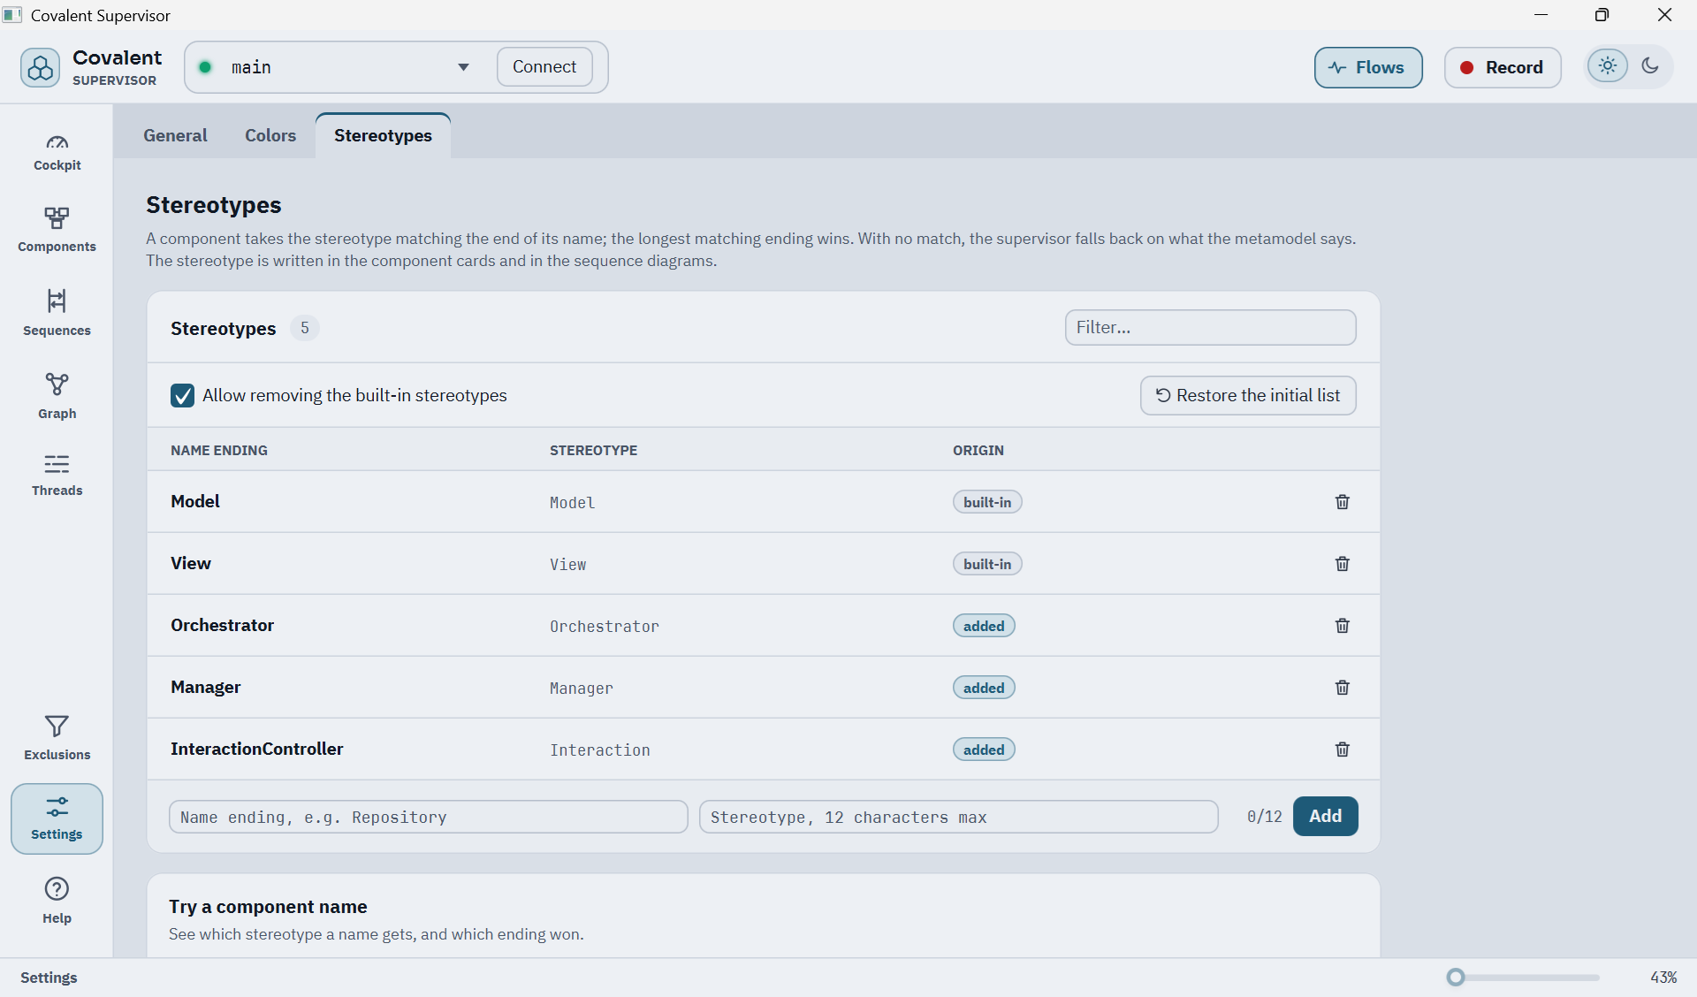Delete the View stereotype row

pos(1342,564)
